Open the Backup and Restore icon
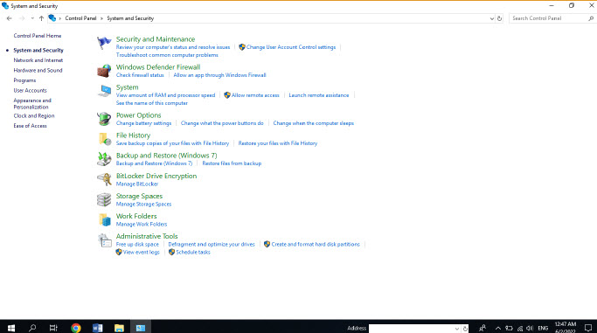 (x=104, y=159)
